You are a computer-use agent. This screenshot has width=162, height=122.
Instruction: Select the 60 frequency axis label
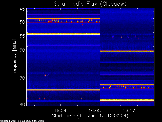click(x=22, y=50)
